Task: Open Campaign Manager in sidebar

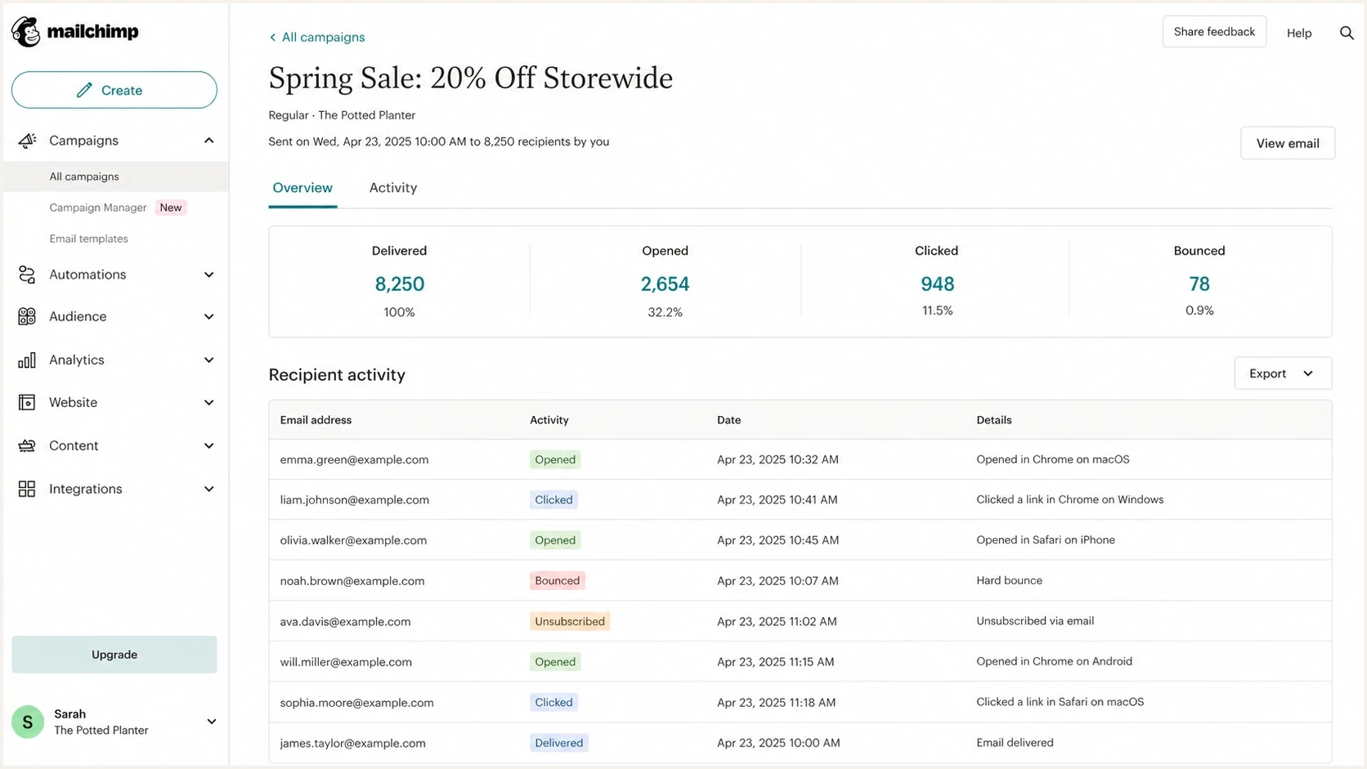Action: coord(98,208)
